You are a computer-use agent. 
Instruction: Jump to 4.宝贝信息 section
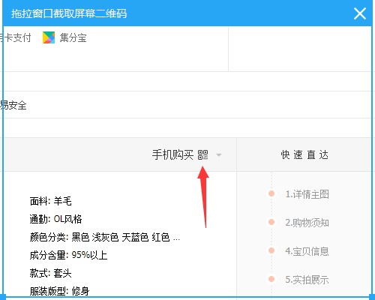pyautogui.click(x=307, y=251)
